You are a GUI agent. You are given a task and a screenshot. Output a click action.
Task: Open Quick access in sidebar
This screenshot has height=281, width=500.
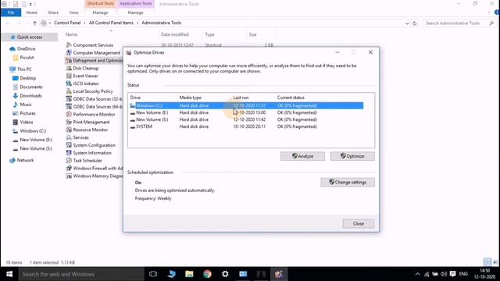[30, 37]
